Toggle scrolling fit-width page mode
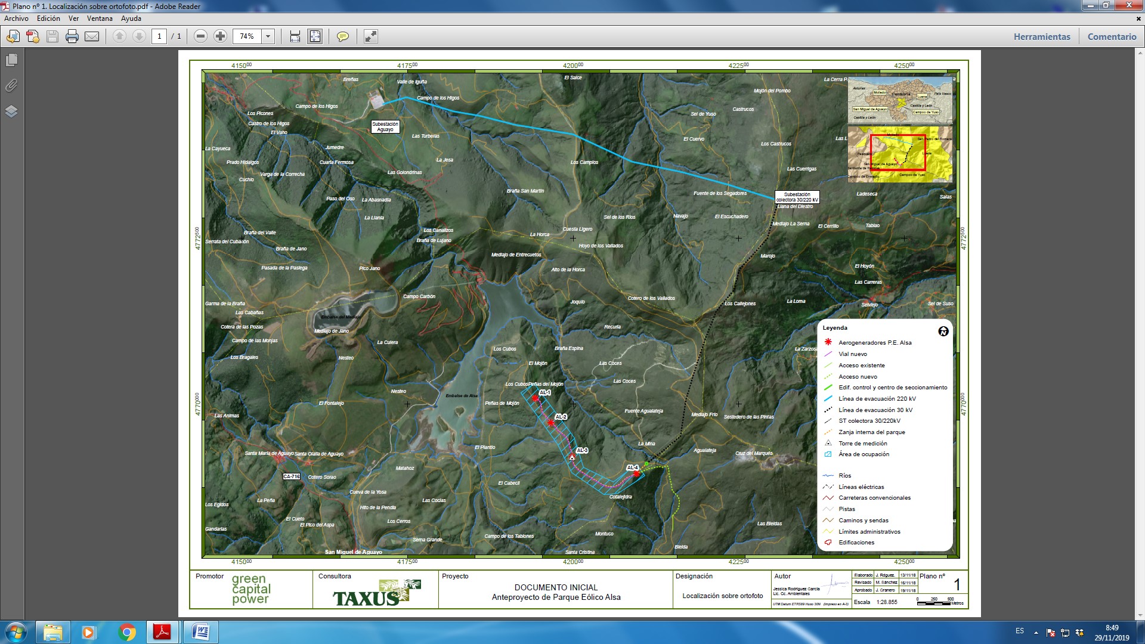The height and width of the screenshot is (644, 1145). (295, 36)
